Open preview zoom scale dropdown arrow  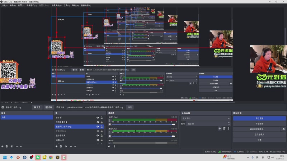pyautogui.click(x=31, y=102)
